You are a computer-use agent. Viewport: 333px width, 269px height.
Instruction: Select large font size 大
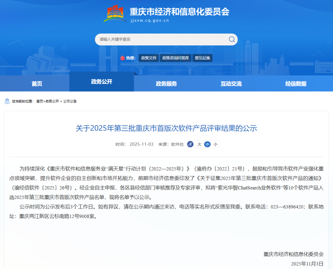(x=199, y=144)
